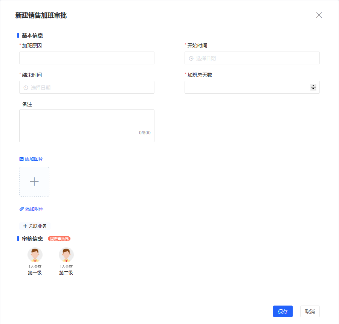Increase 加班总天数 with the up arrow
The width and height of the screenshot is (339, 324).
coord(313,86)
